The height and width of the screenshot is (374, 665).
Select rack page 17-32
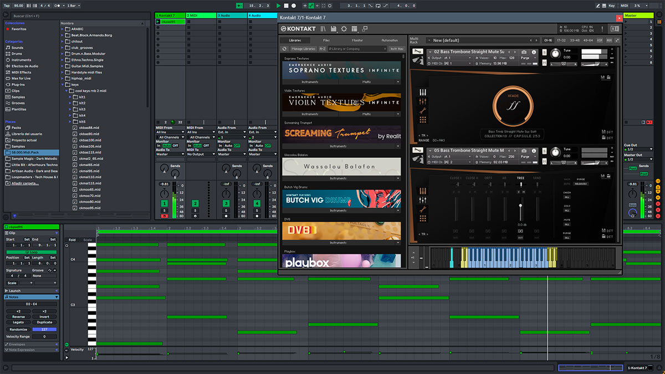coord(561,40)
